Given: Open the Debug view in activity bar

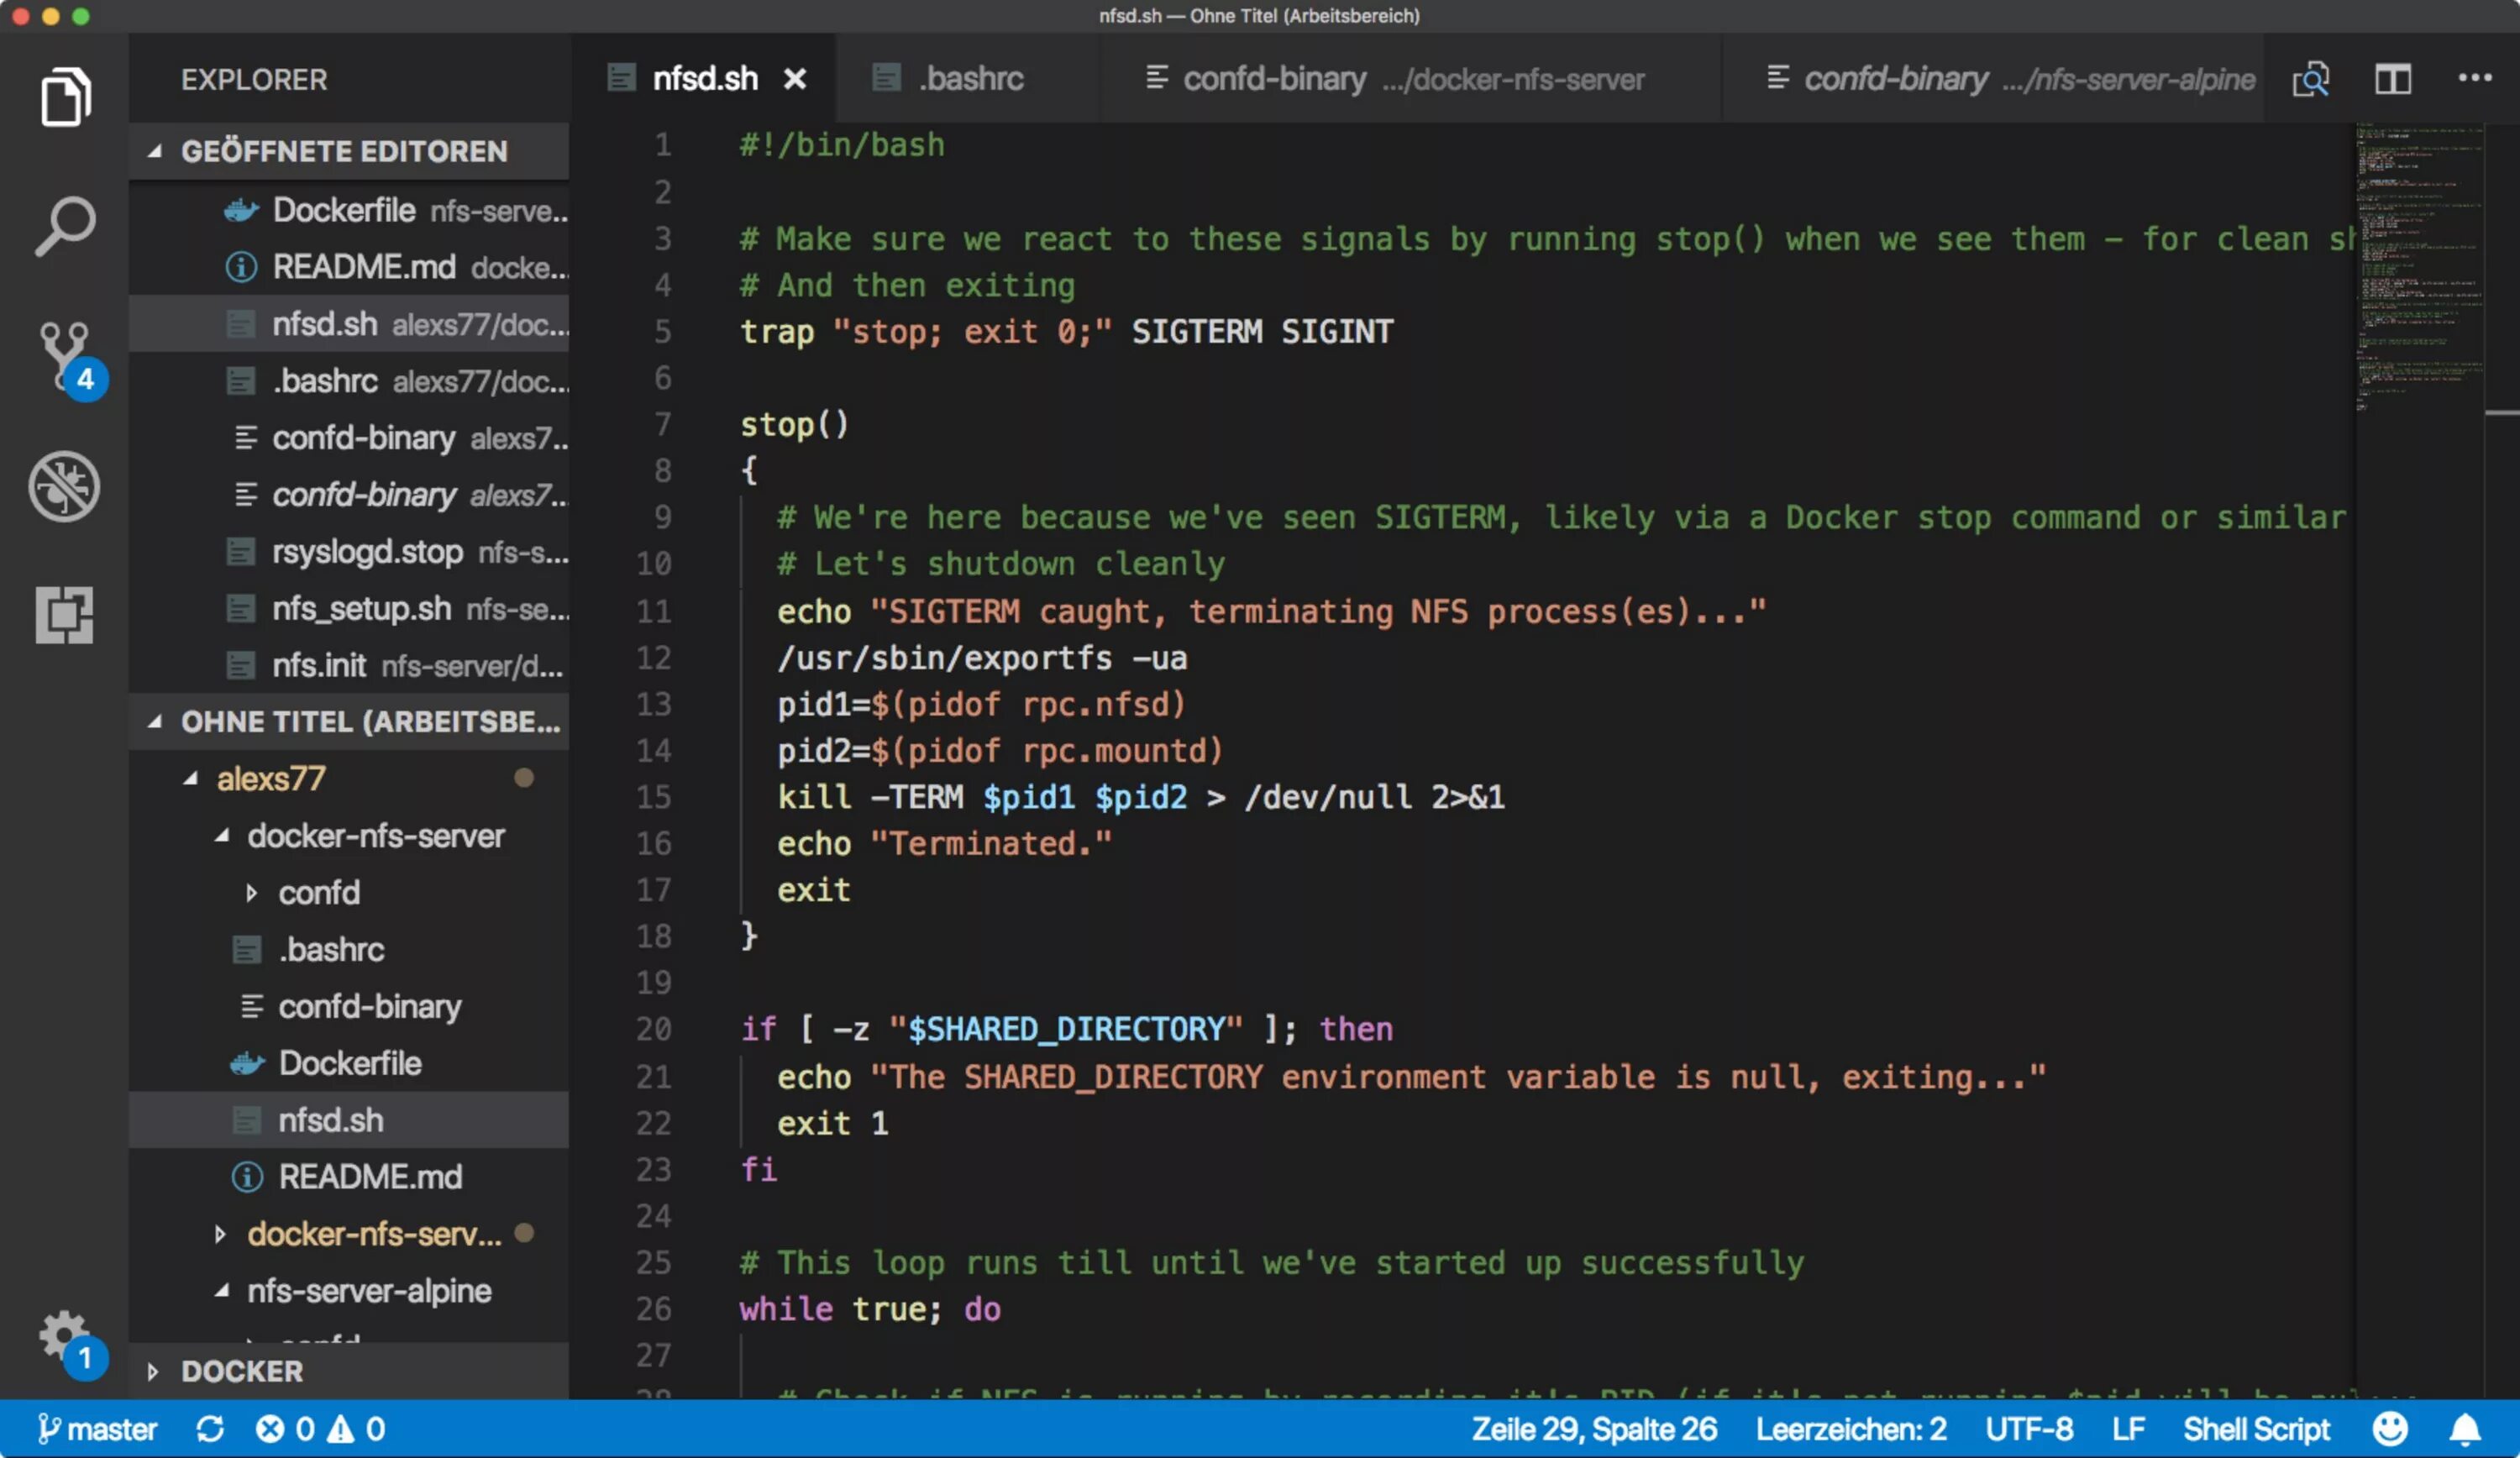Looking at the screenshot, I should pos(65,487).
